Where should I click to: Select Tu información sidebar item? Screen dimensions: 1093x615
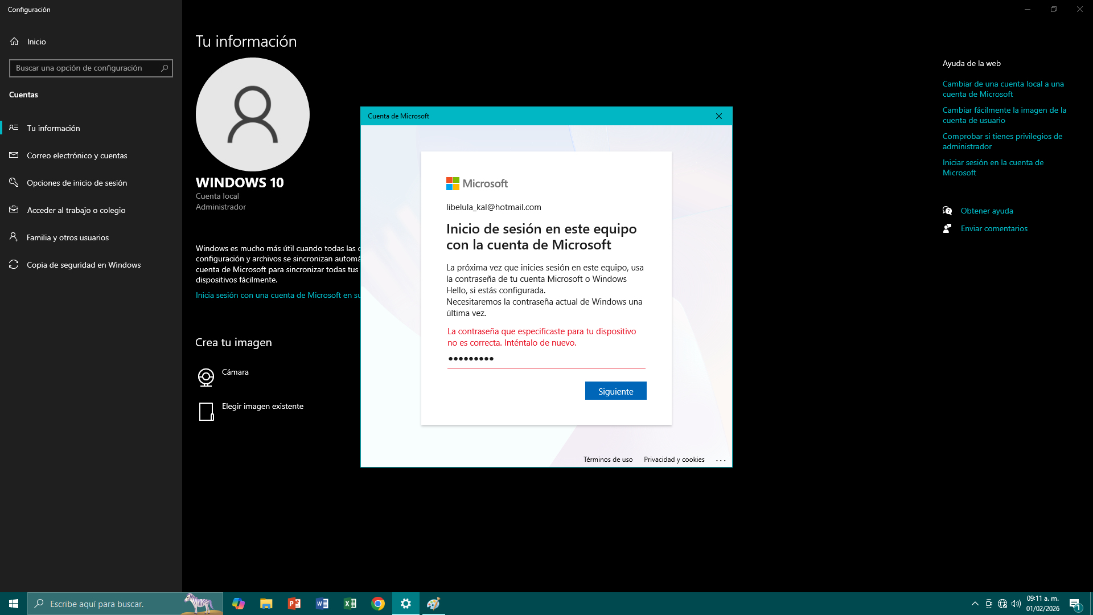pos(91,128)
